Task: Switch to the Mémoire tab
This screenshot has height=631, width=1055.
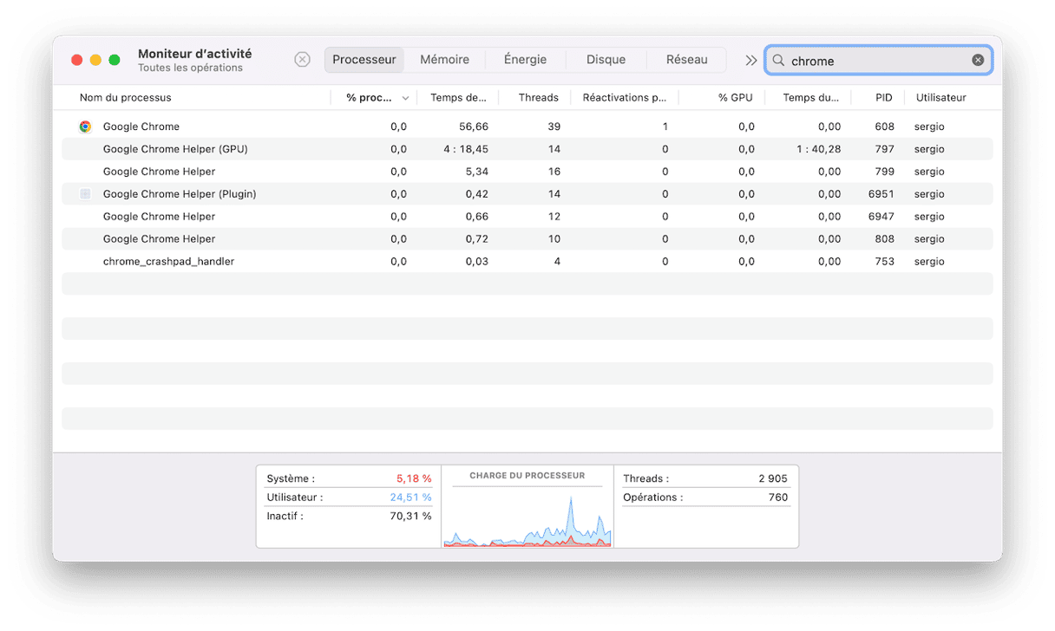Action: [x=444, y=60]
